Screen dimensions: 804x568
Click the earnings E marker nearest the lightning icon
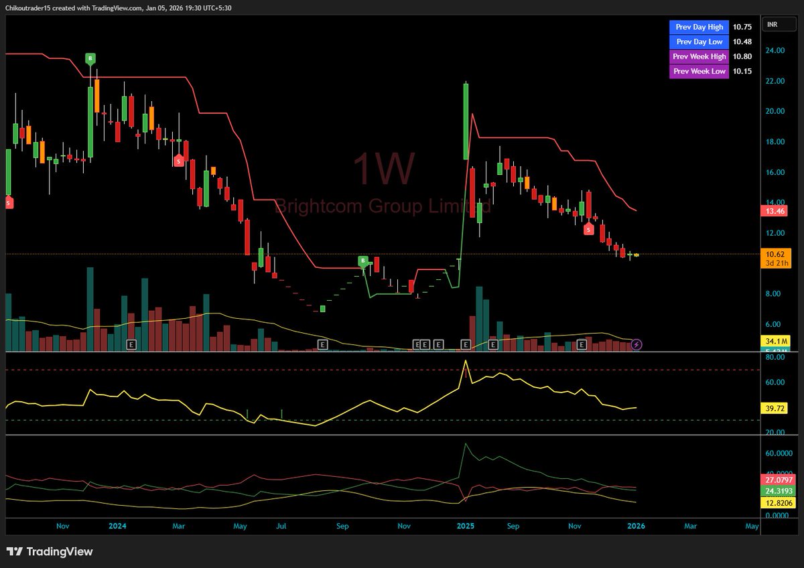point(582,344)
